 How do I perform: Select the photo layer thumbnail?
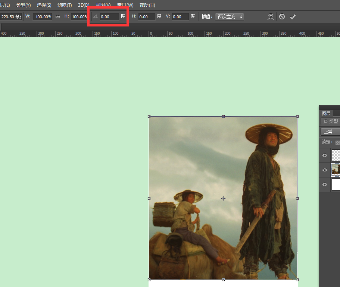pyautogui.click(x=336, y=170)
